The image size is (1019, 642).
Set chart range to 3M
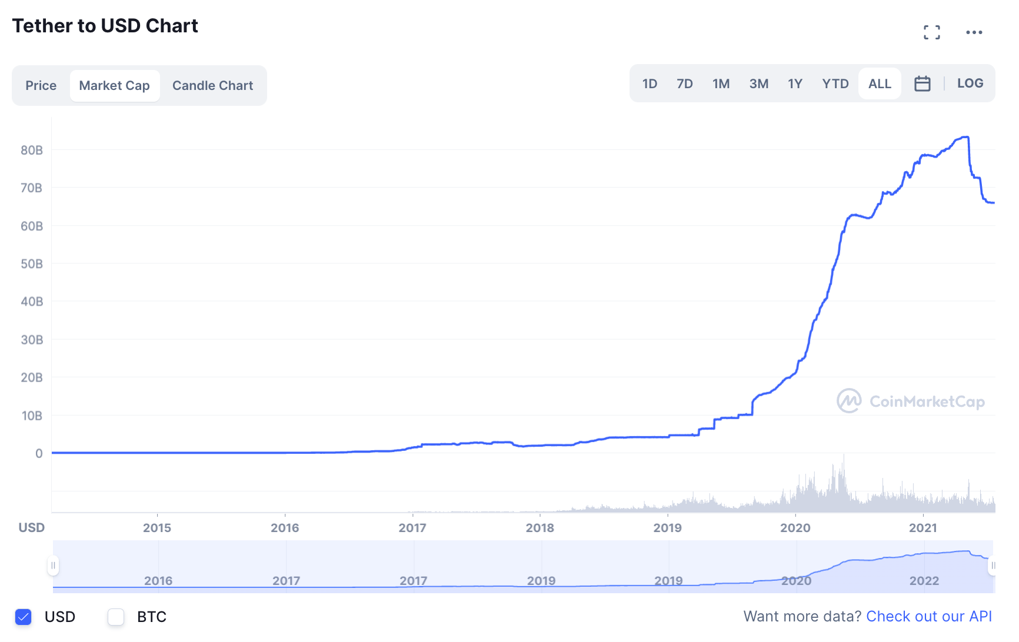758,83
